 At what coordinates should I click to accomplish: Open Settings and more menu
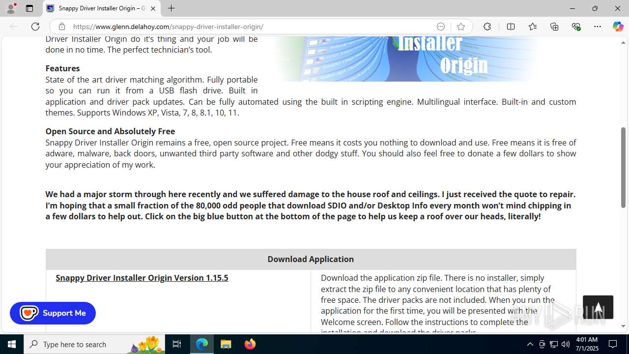pos(598,27)
